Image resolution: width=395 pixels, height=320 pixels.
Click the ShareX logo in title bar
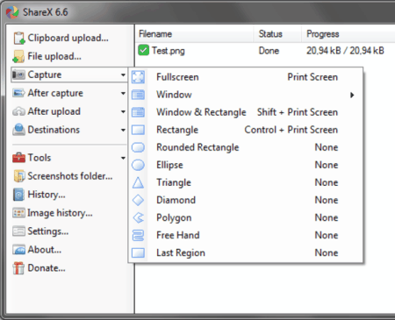coord(12,12)
